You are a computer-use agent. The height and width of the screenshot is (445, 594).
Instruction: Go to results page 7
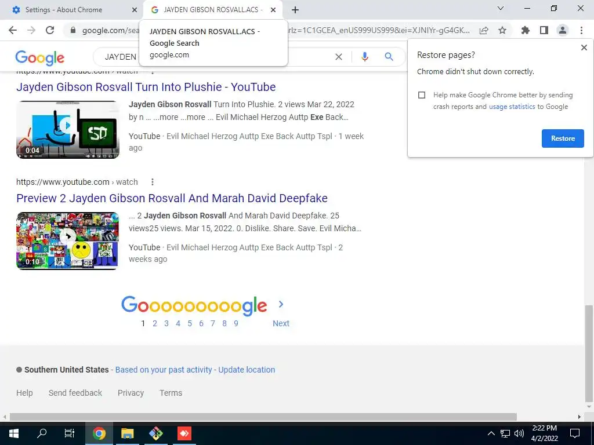[213, 323]
